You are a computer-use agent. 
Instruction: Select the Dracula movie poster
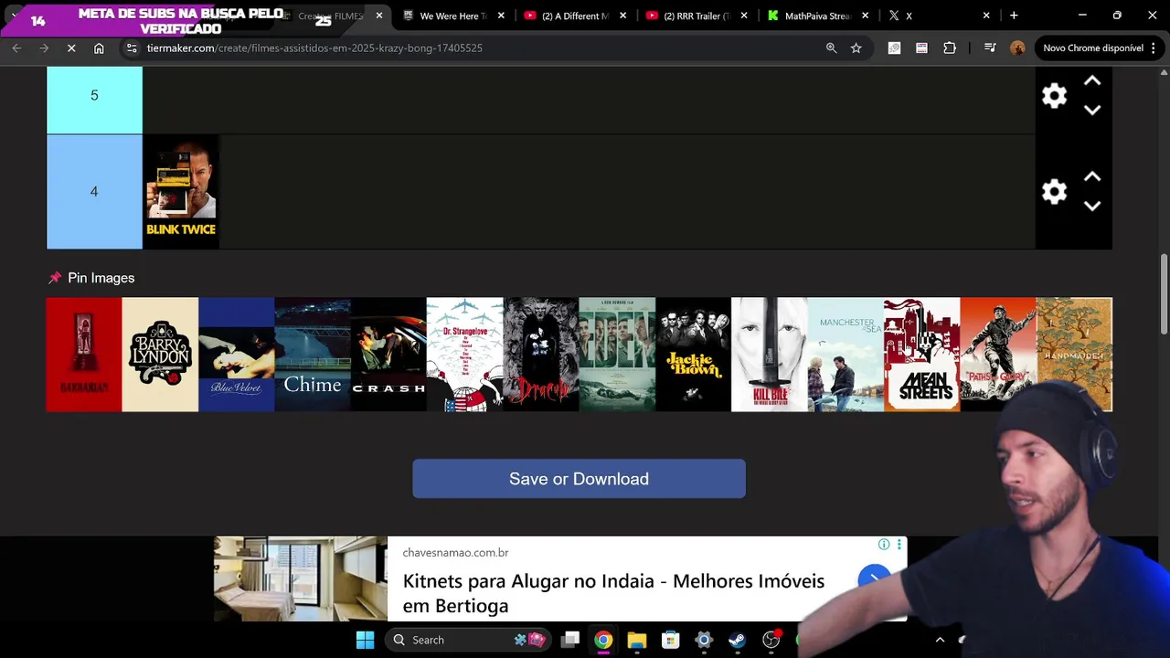click(541, 355)
